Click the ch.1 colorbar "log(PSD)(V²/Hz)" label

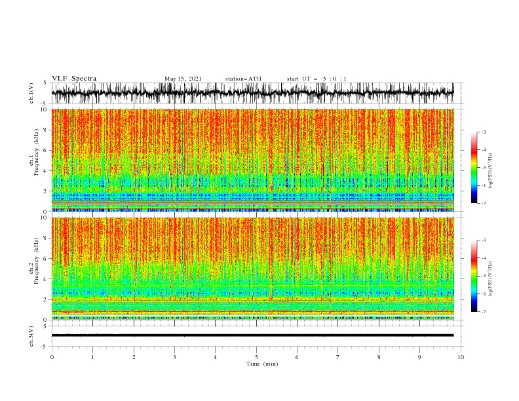(x=490, y=171)
